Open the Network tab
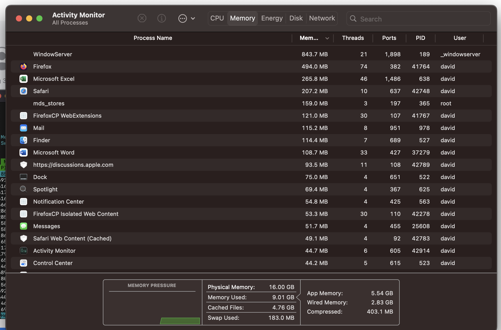Viewport: 501px width, 330px height. click(x=322, y=18)
